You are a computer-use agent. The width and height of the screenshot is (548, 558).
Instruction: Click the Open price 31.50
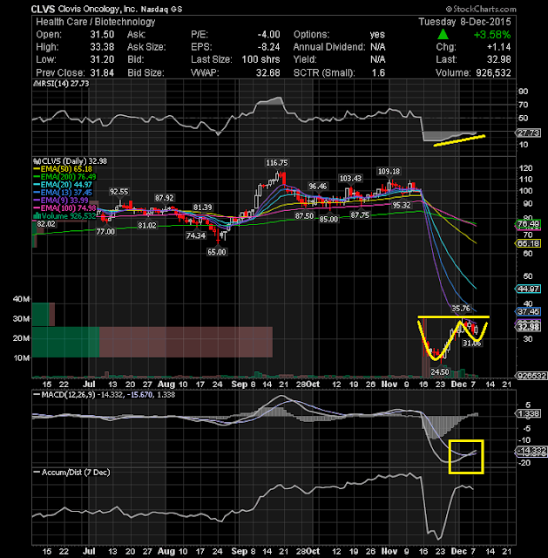[x=102, y=35]
